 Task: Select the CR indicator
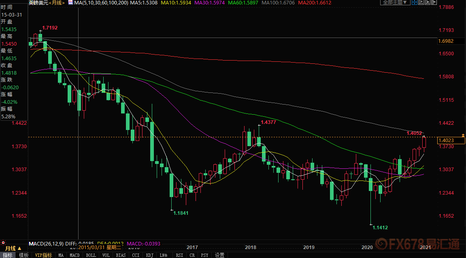point(192,255)
